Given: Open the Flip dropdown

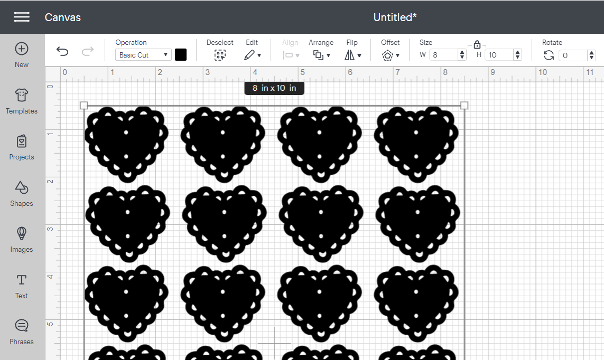Looking at the screenshot, I should coord(352,55).
